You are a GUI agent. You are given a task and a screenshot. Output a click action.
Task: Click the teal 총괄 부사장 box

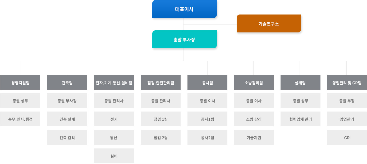(184, 39)
